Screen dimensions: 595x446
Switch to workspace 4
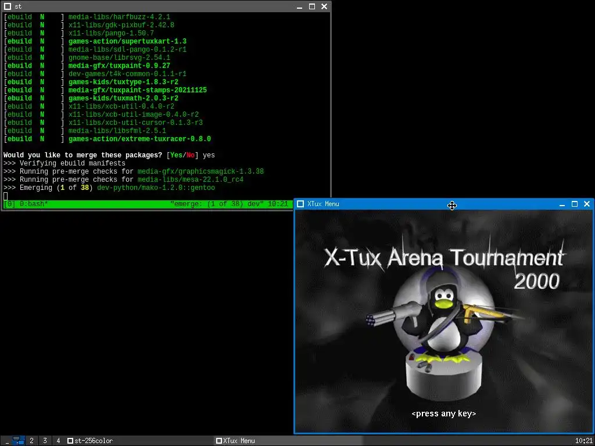tap(58, 441)
